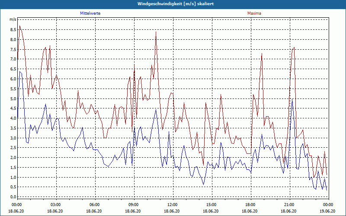This screenshot has height=216, width=346.
Task: Click the '2,5' y-axis value
Action: [x=13, y=148]
